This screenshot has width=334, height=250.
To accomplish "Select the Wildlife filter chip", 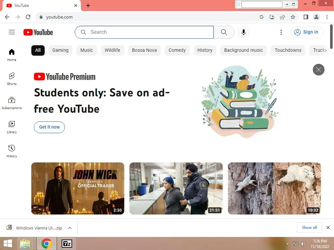I will click(x=113, y=50).
